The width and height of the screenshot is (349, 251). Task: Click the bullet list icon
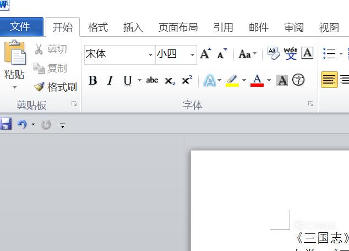329,53
